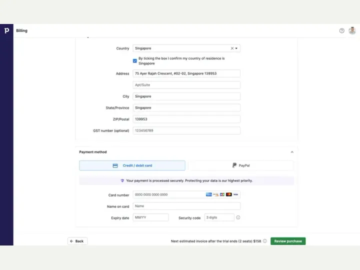
Task: Open the help question mark icon
Action: [341, 30]
